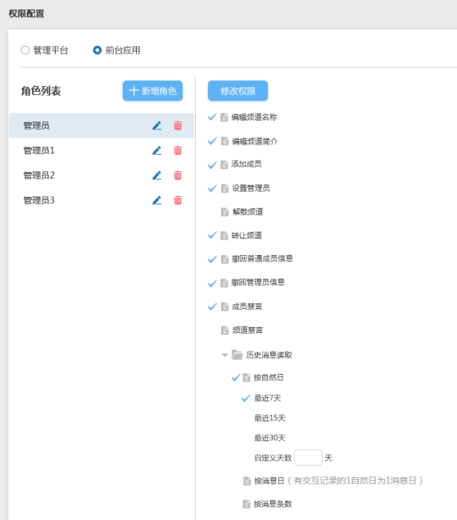Click the file icon beside 撤回普通成员信息
This screenshot has height=520, width=457.
pos(224,259)
